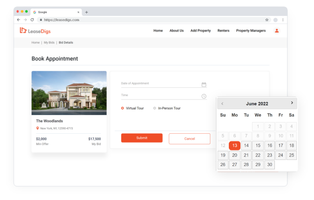Click the Date of Appointment field
Screen dimensions: 314x200
click(164, 84)
